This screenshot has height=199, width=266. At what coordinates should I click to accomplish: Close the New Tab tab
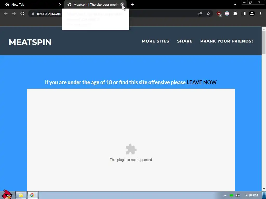tap(60, 5)
